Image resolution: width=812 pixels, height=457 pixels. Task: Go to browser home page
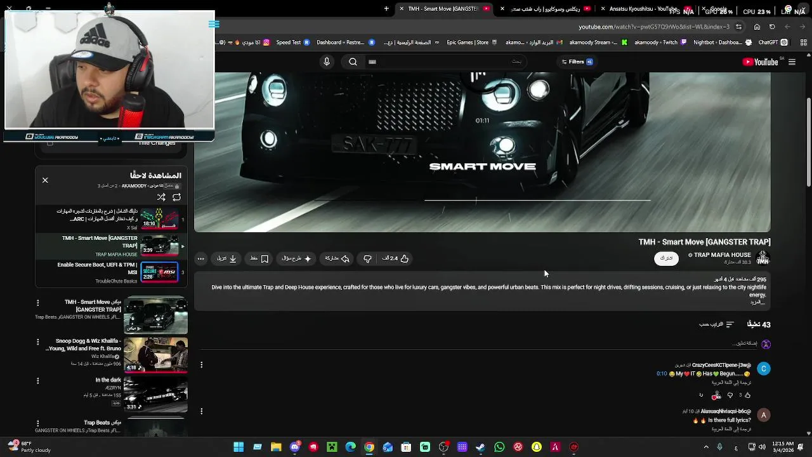pos(757,27)
